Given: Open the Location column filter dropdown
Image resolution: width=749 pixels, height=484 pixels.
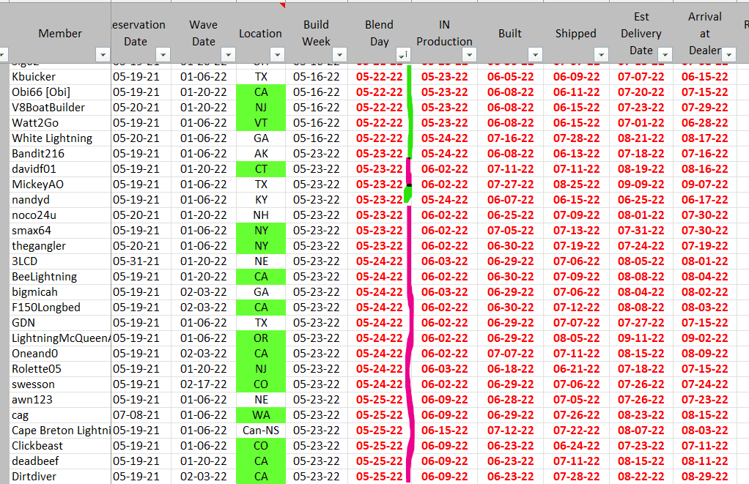Looking at the screenshot, I should click(277, 55).
